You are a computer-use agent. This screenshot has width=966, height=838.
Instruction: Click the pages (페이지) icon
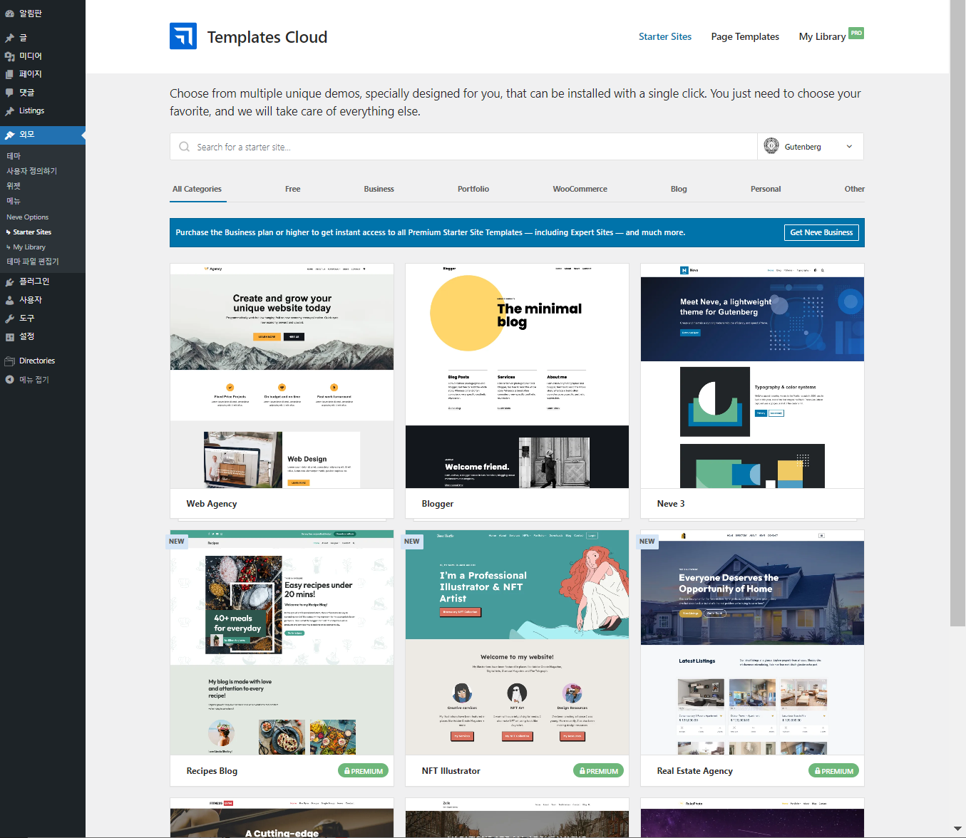tap(9, 74)
